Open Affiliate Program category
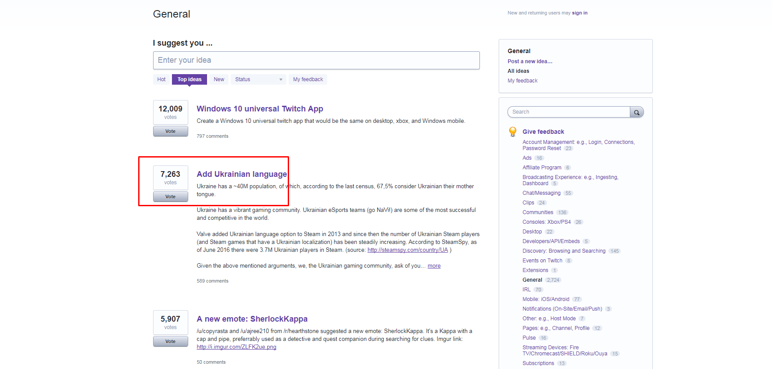The height and width of the screenshot is (369, 772). point(542,168)
